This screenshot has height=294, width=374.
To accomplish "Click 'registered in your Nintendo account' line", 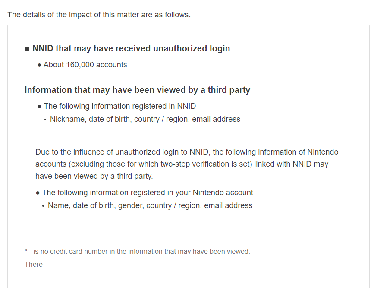I will coord(148,193).
